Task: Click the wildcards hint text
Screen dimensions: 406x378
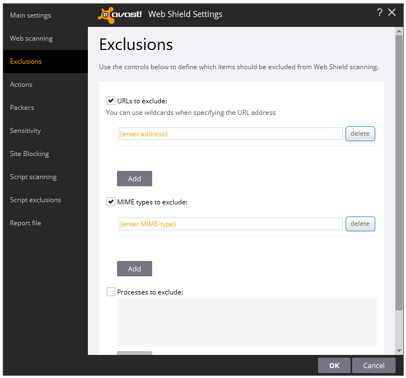Action: tap(191, 113)
